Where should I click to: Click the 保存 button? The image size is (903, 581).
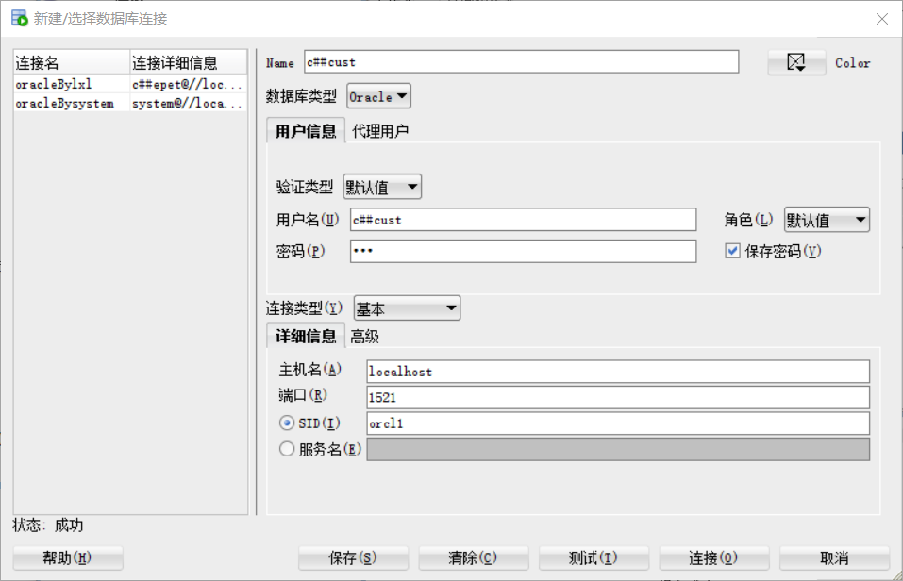coord(353,557)
